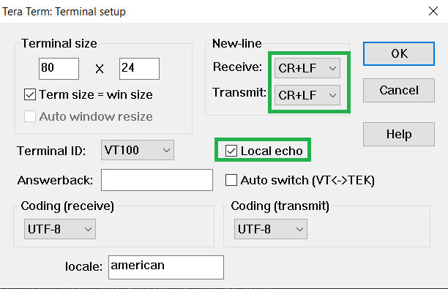Open the Transmit new-line dropdown
448x289 pixels.
tap(307, 95)
